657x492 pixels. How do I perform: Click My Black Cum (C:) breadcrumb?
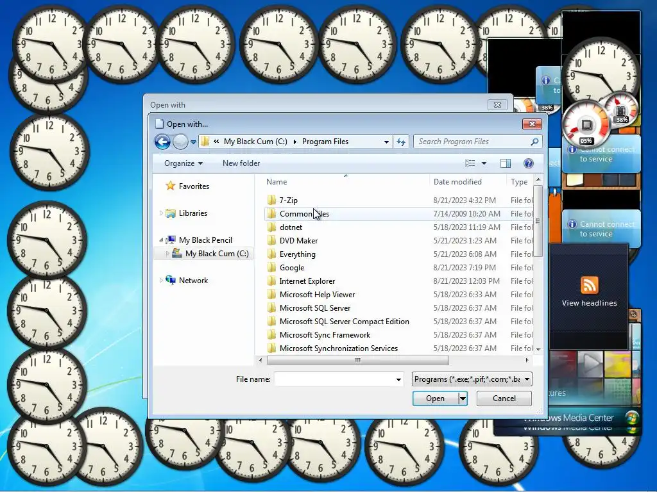pos(255,142)
